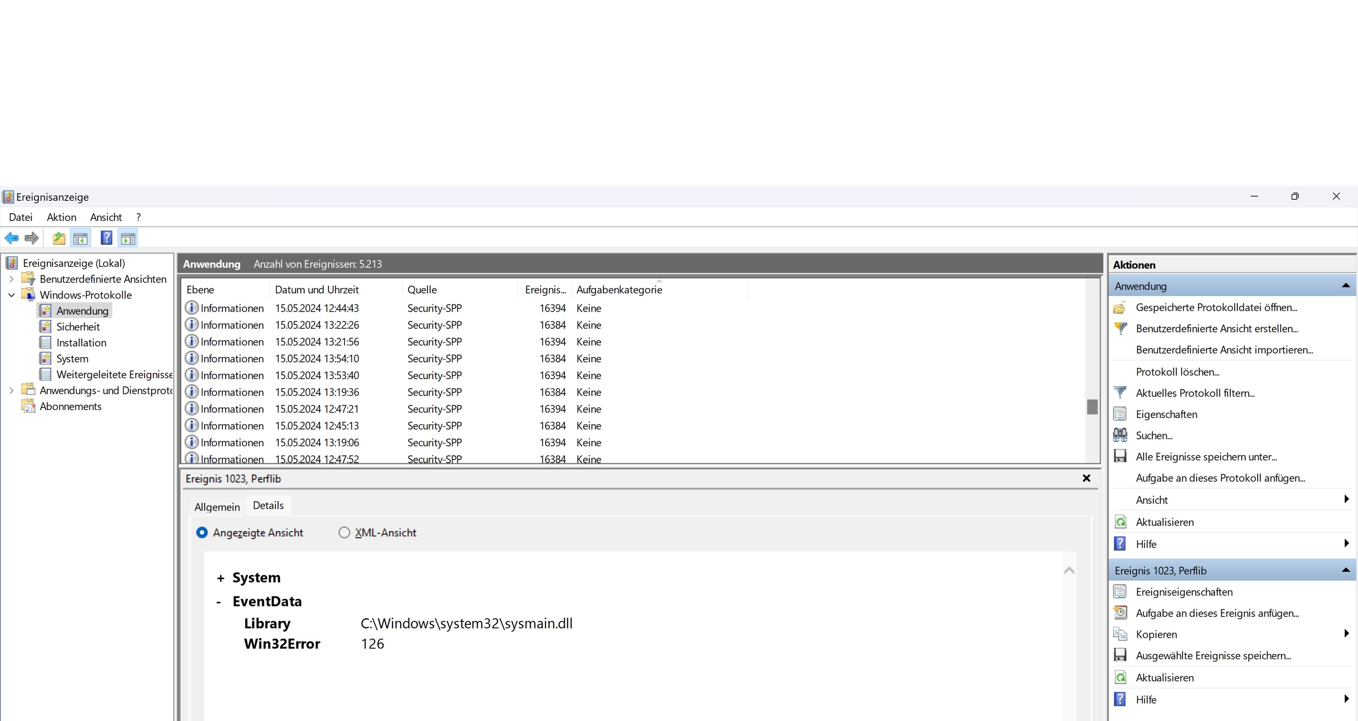
Task: Click the up-one-level folder toolbar icon
Action: 59,238
